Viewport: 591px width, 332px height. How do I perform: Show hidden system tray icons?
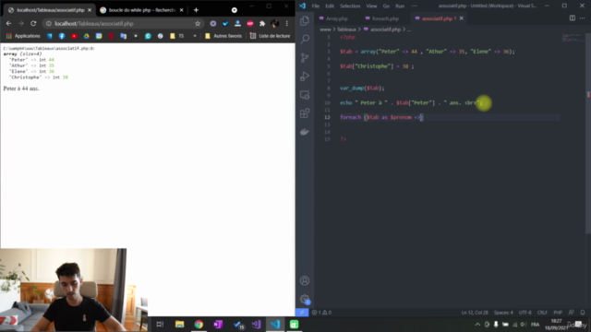click(477, 324)
